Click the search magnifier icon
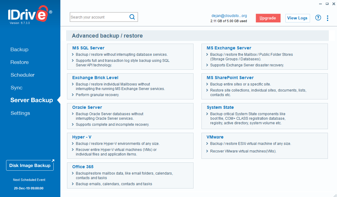This screenshot has height=197, width=337. pyautogui.click(x=132, y=17)
